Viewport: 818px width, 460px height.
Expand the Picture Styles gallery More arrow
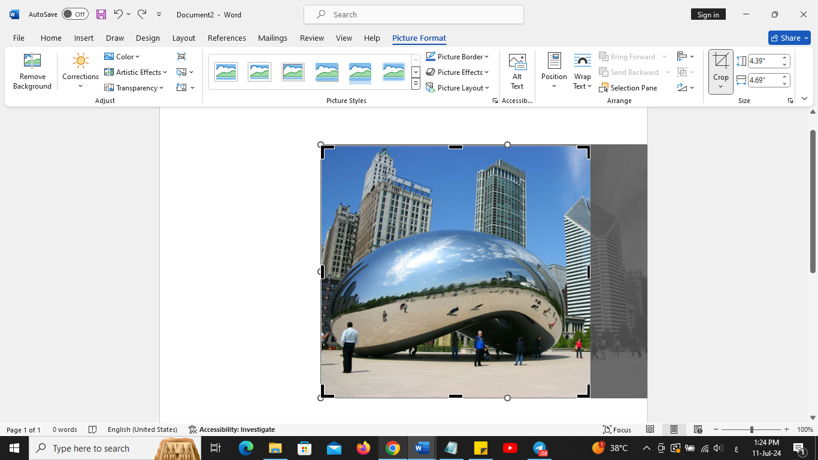(x=416, y=85)
